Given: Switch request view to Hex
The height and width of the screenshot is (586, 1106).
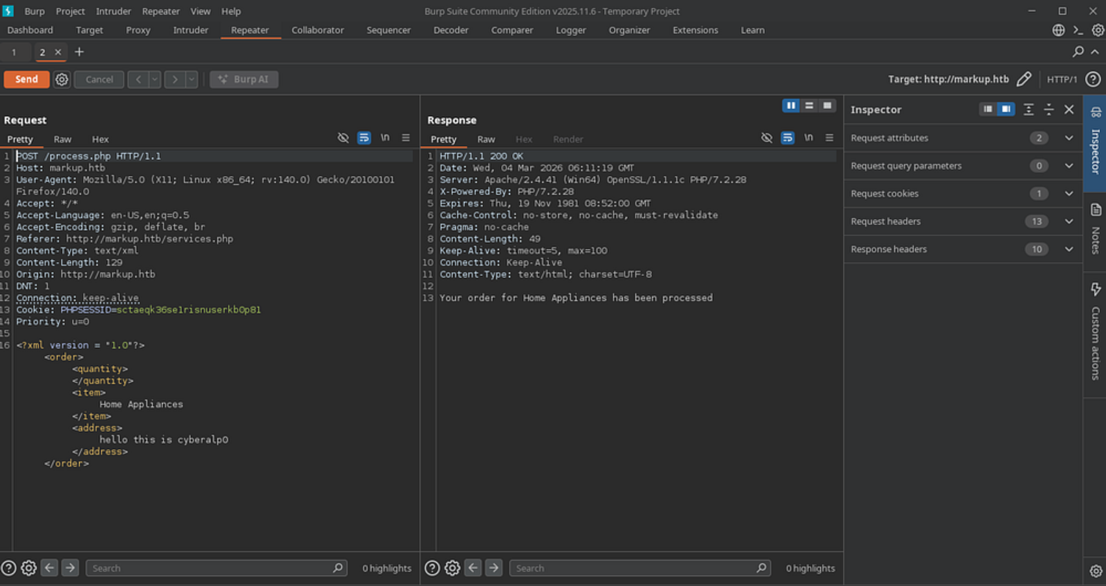Looking at the screenshot, I should click(100, 139).
